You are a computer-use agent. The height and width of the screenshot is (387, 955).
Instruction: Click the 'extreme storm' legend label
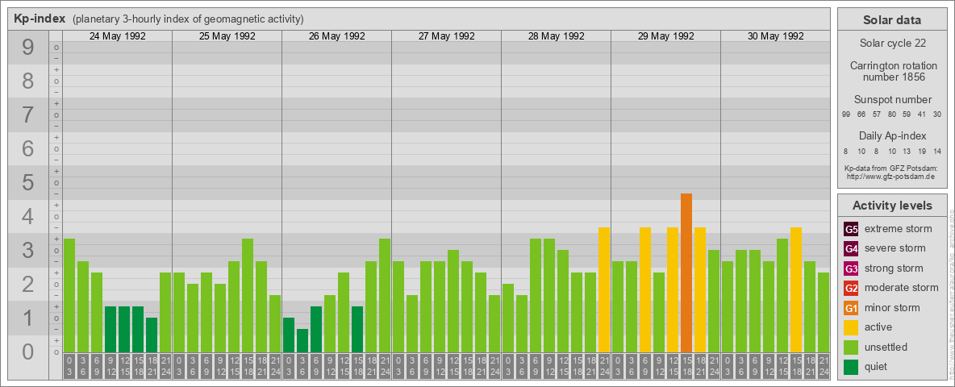click(x=899, y=229)
